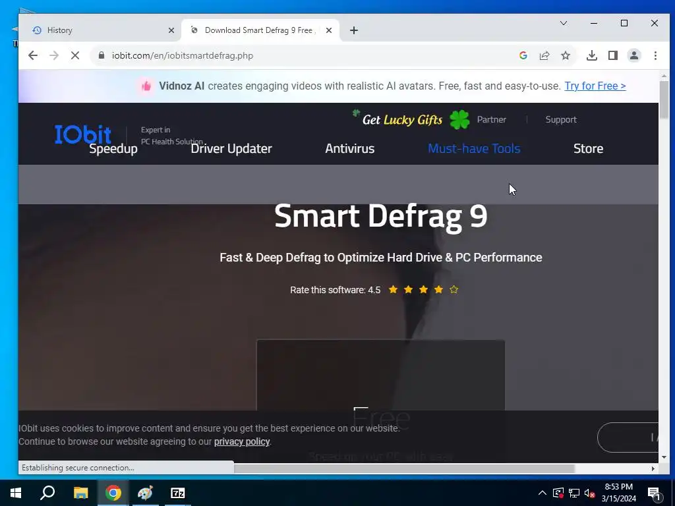This screenshot has width=675, height=506.
Task: Open Chrome three-dot menu
Action: coord(655,55)
